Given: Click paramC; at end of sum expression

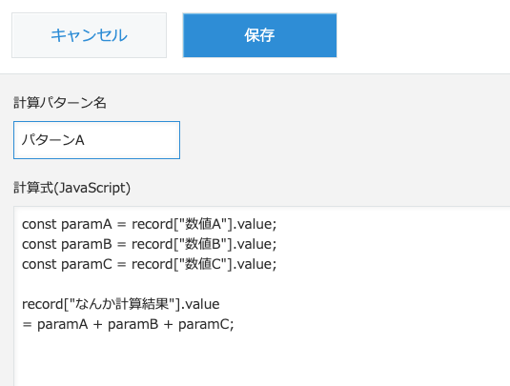Looking at the screenshot, I should pos(206,325).
